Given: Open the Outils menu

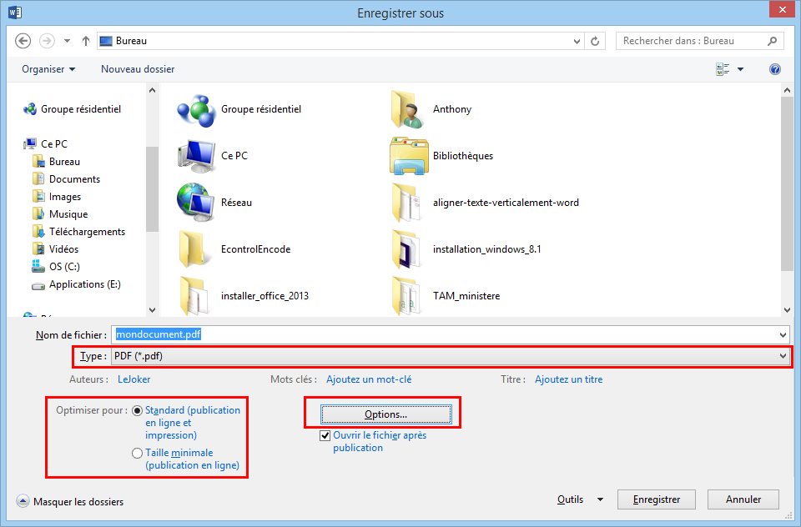Looking at the screenshot, I should click(577, 499).
